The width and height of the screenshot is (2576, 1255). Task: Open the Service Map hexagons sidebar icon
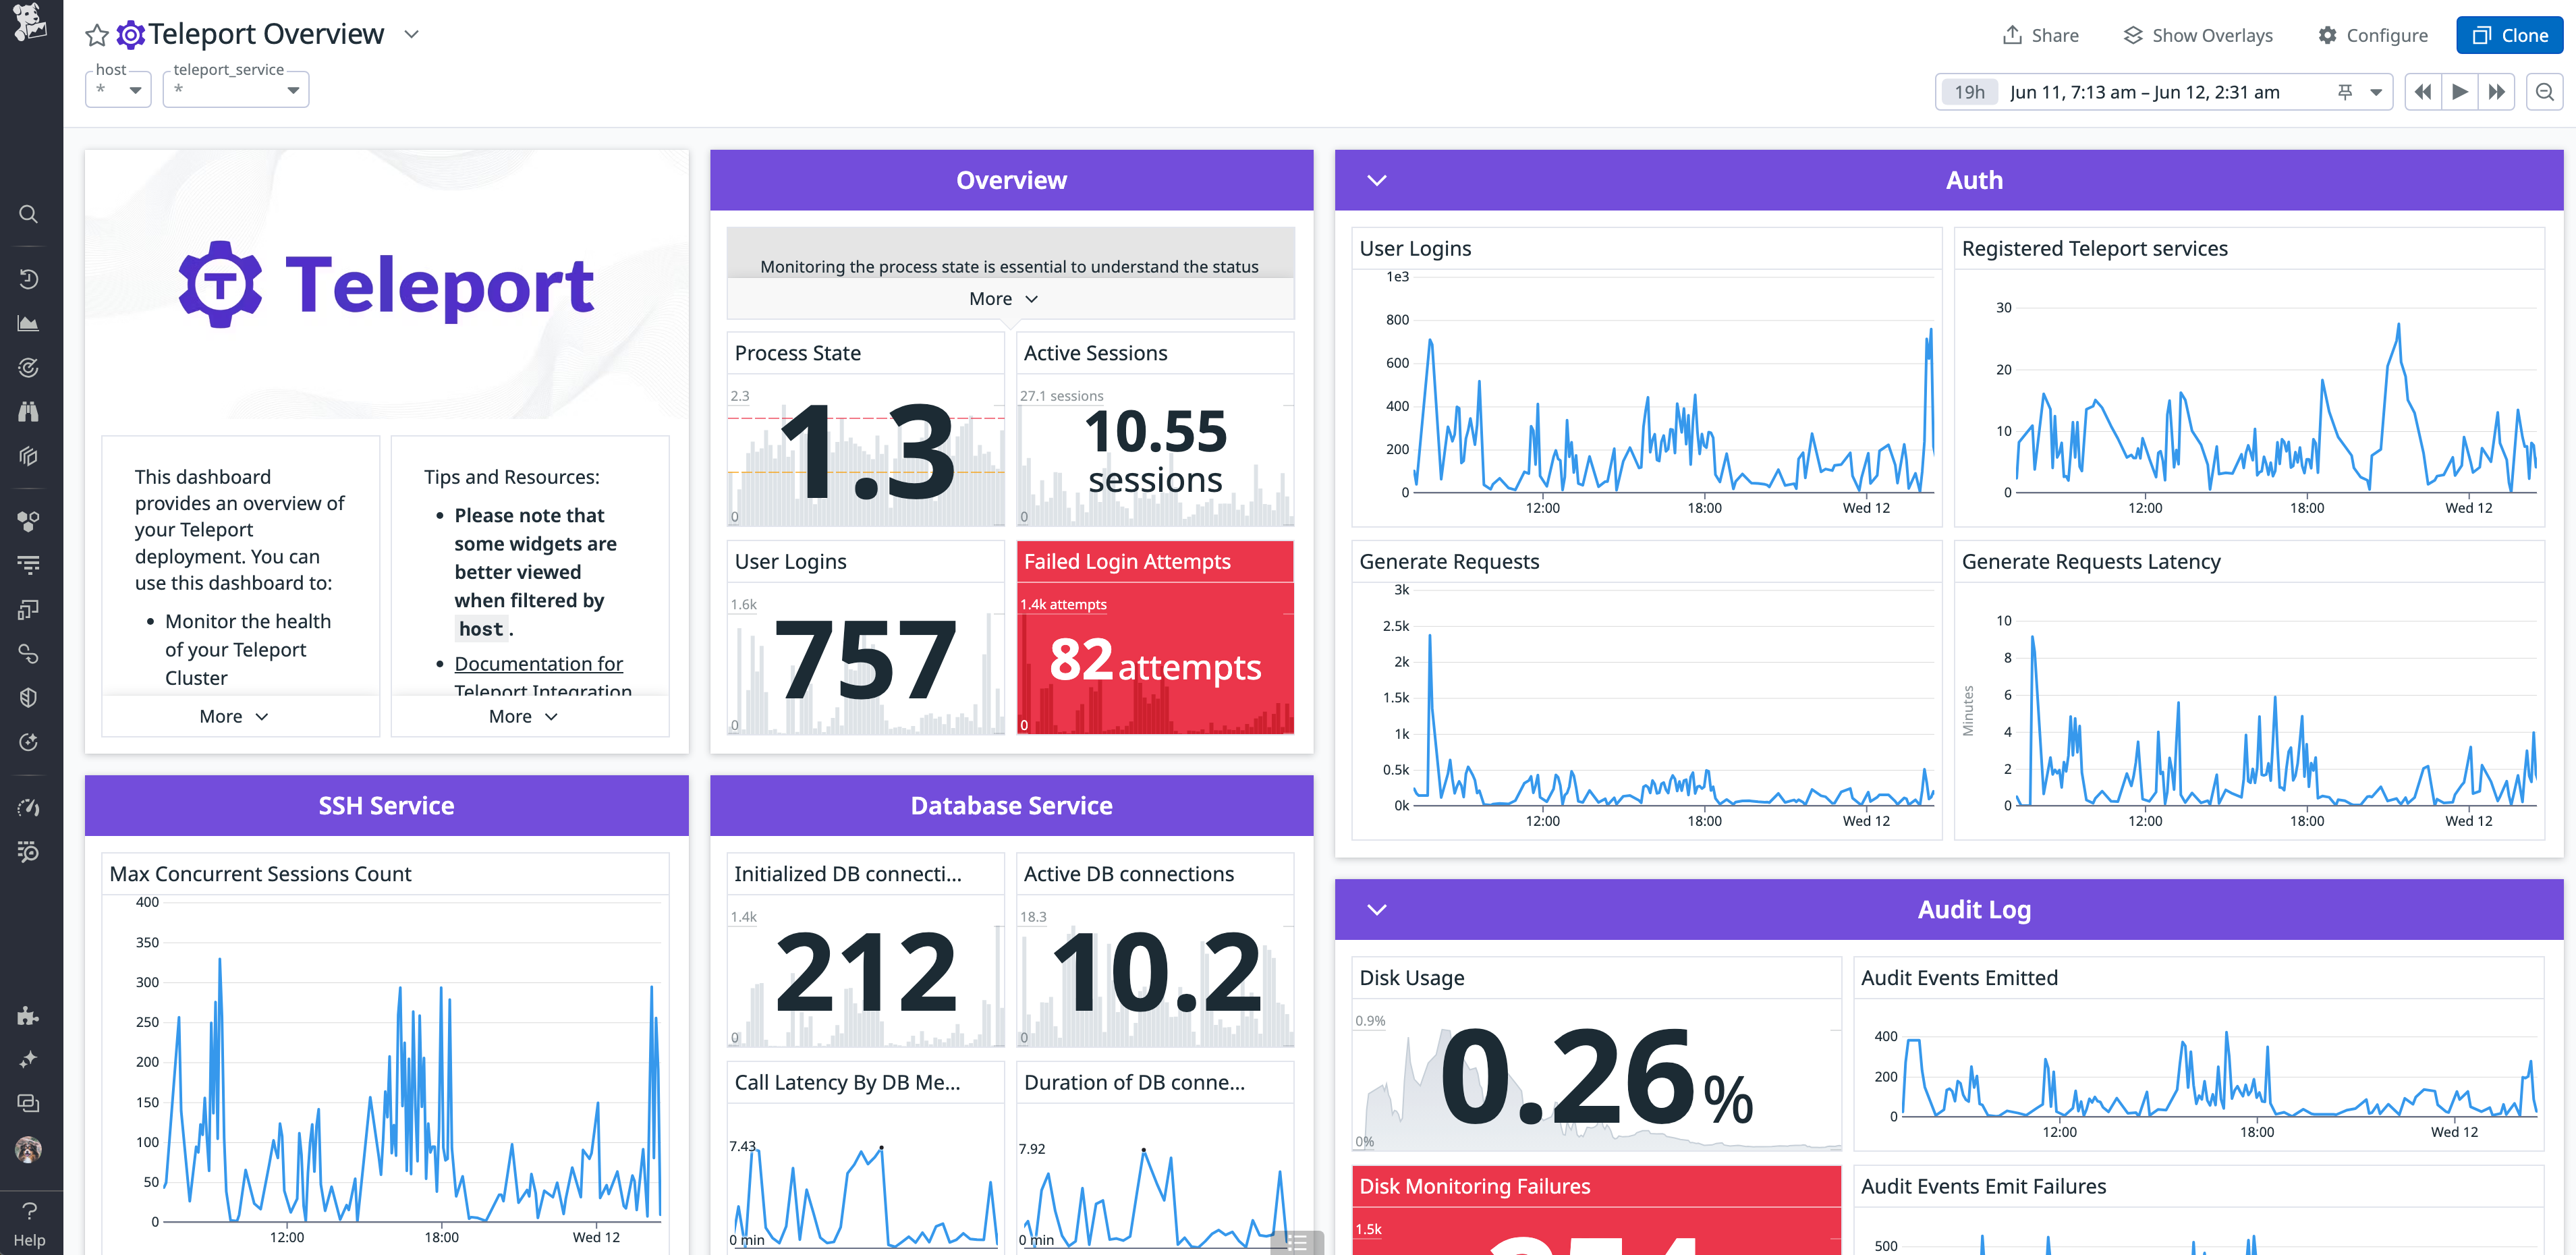[28, 520]
